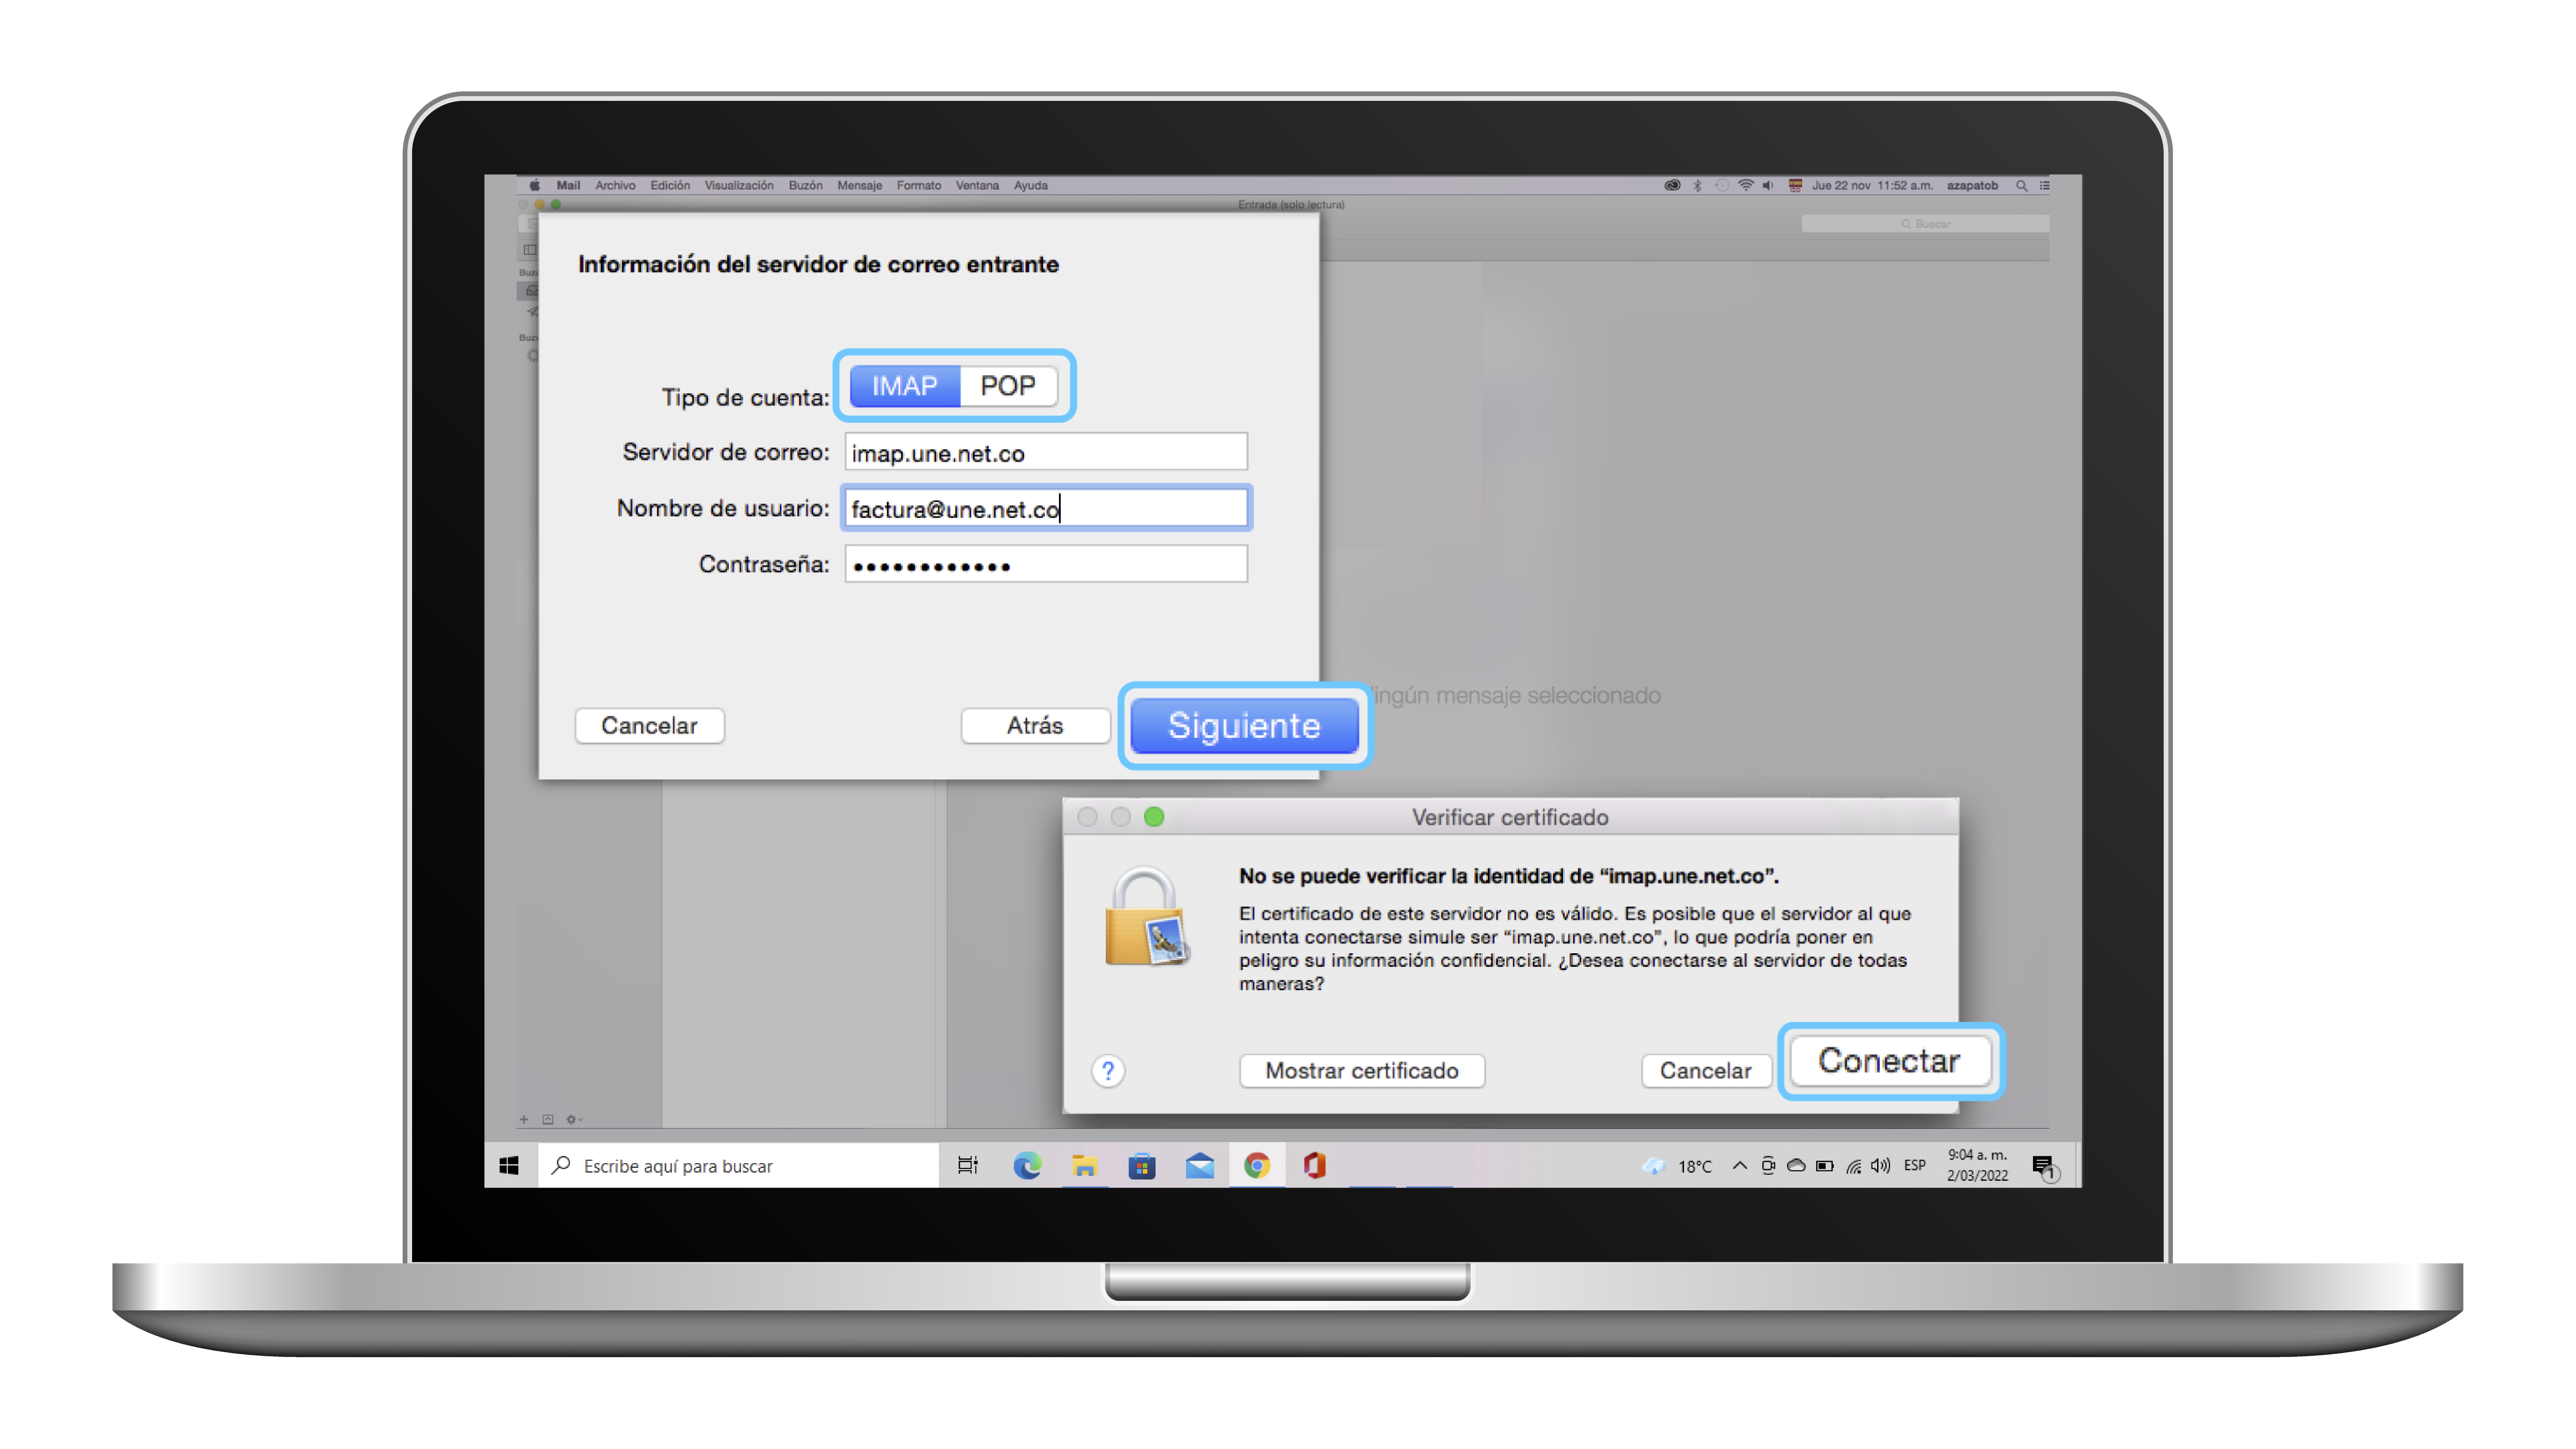2576x1449 pixels.
Task: Click the green zoom button of Verificar certificado
Action: [x=1154, y=817]
